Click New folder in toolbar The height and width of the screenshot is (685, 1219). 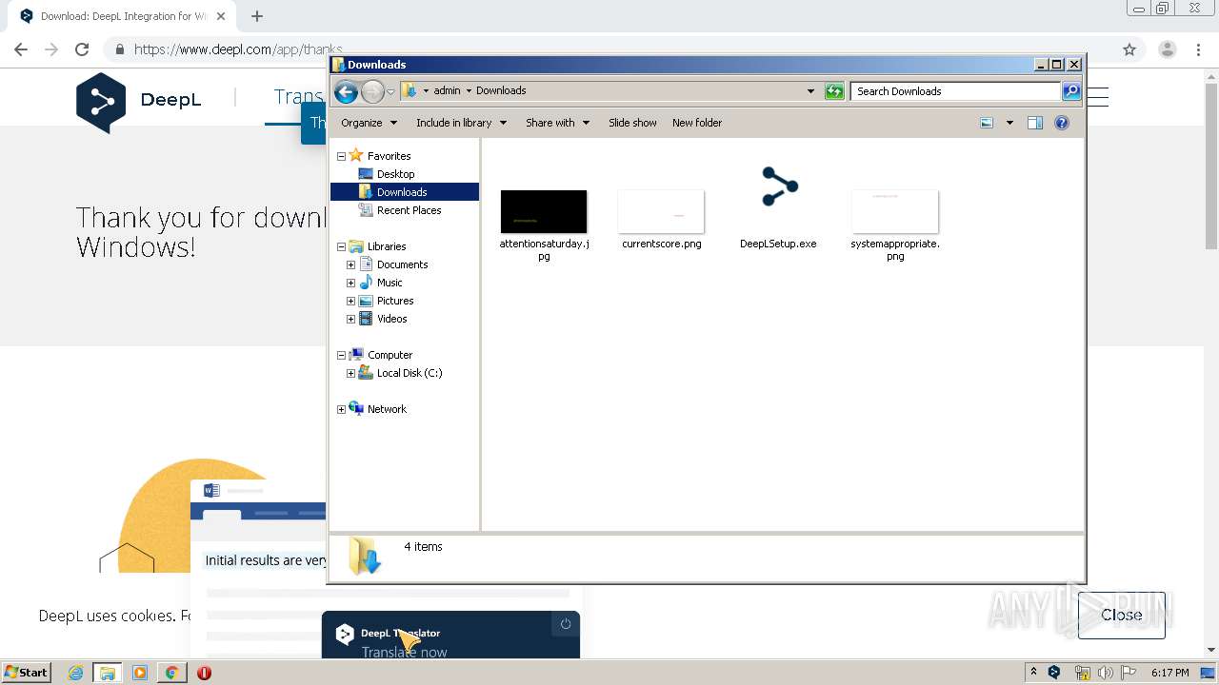pos(697,123)
